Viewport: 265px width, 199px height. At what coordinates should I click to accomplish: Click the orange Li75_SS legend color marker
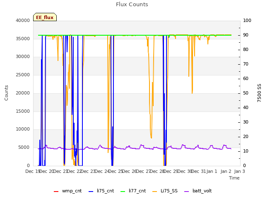tap(155, 192)
